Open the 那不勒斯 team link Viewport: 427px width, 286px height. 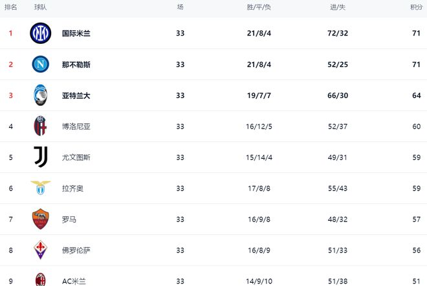click(76, 65)
